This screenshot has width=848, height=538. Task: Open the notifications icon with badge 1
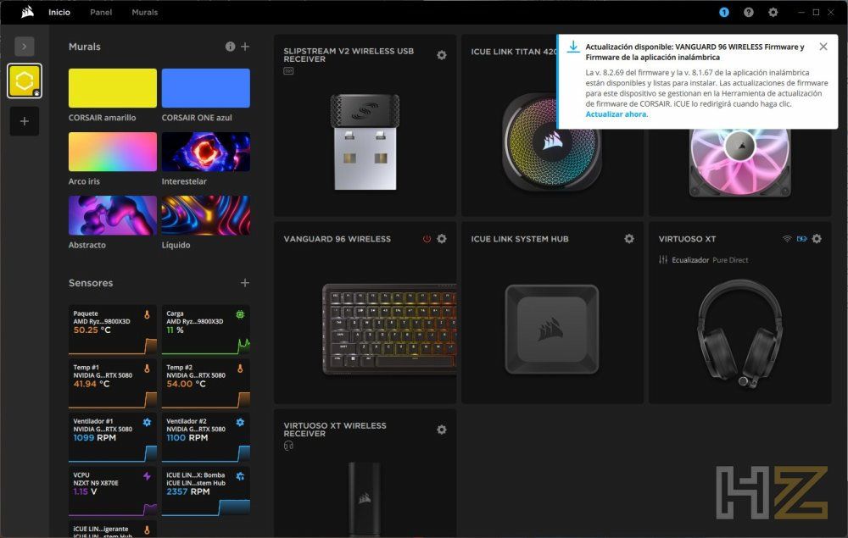click(724, 12)
